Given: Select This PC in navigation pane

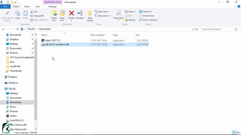Looking at the screenshot, I should point(12,89).
